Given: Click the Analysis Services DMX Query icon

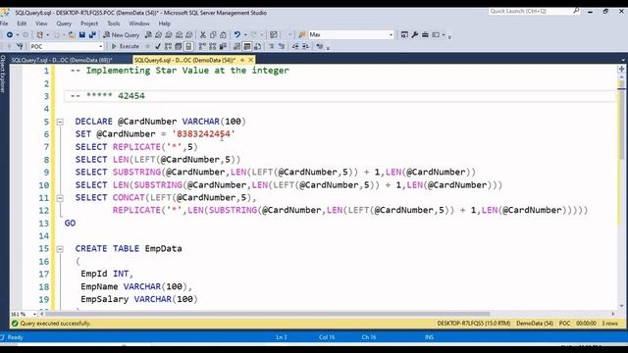Looking at the screenshot, I should 169,35.
